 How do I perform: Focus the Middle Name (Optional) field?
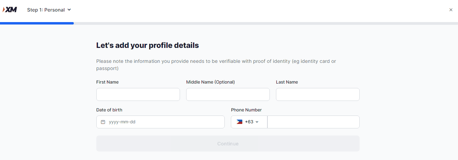point(228,94)
